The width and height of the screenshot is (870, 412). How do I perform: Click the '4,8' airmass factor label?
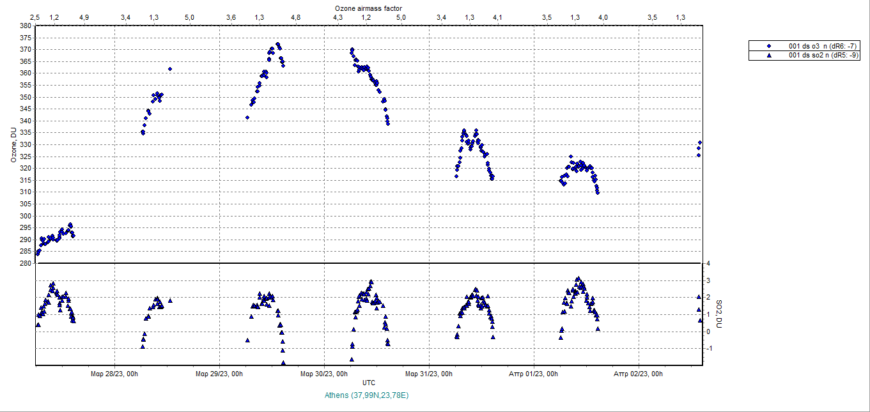click(295, 17)
